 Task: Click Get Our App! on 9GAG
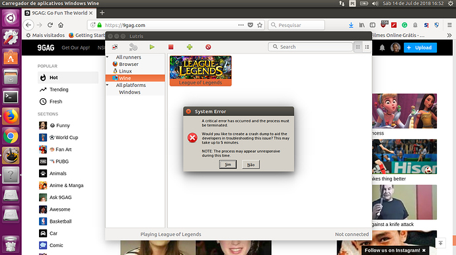(x=75, y=47)
